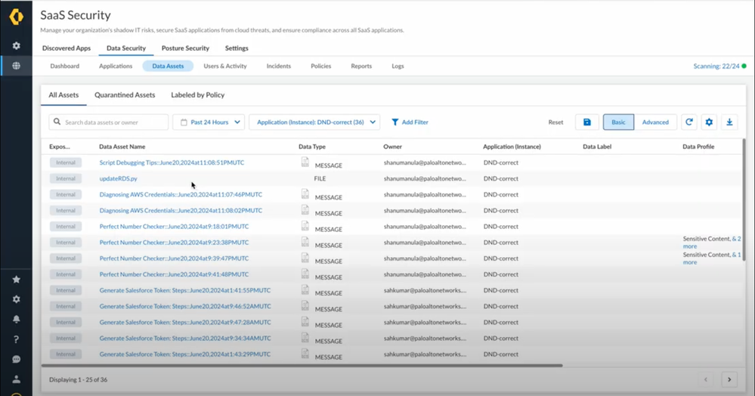The image size is (755, 396).
Task: Open the Past 24 Hours dropdown
Action: click(x=209, y=122)
